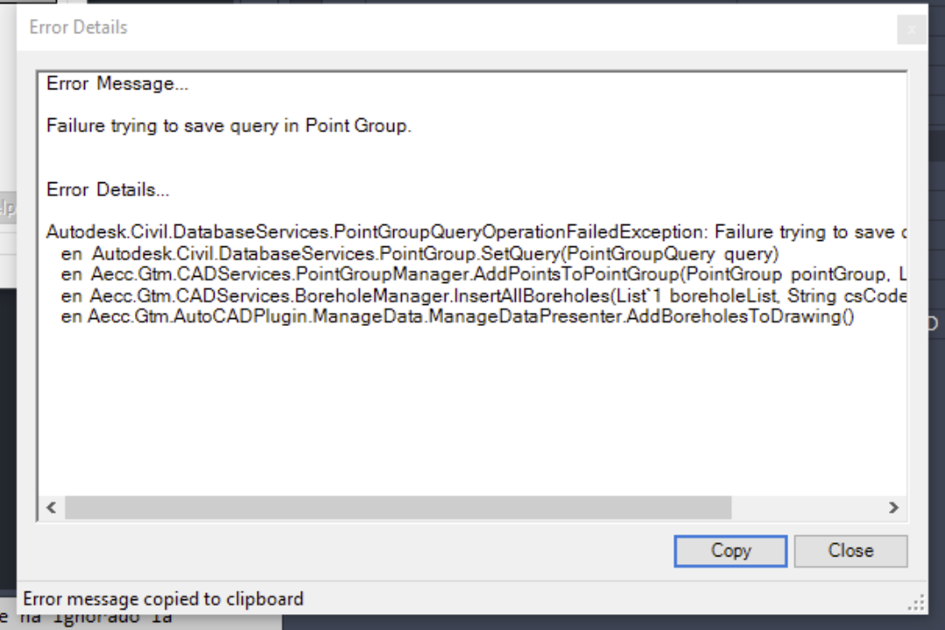
Task: Click empty area of error text box
Action: (473, 412)
